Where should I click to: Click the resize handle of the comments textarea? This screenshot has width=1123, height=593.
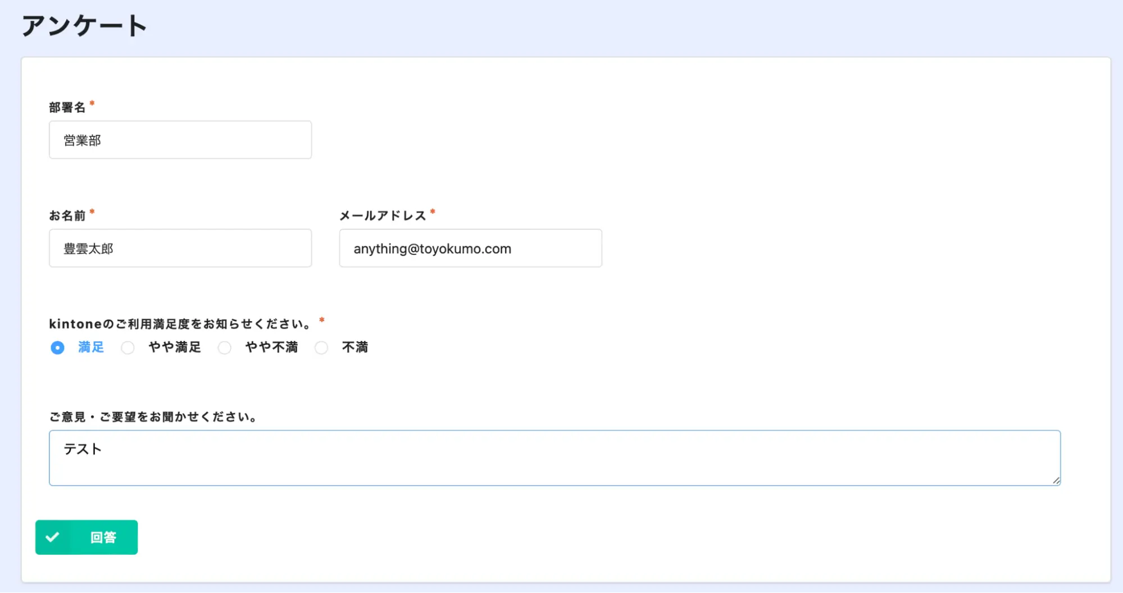(1056, 480)
